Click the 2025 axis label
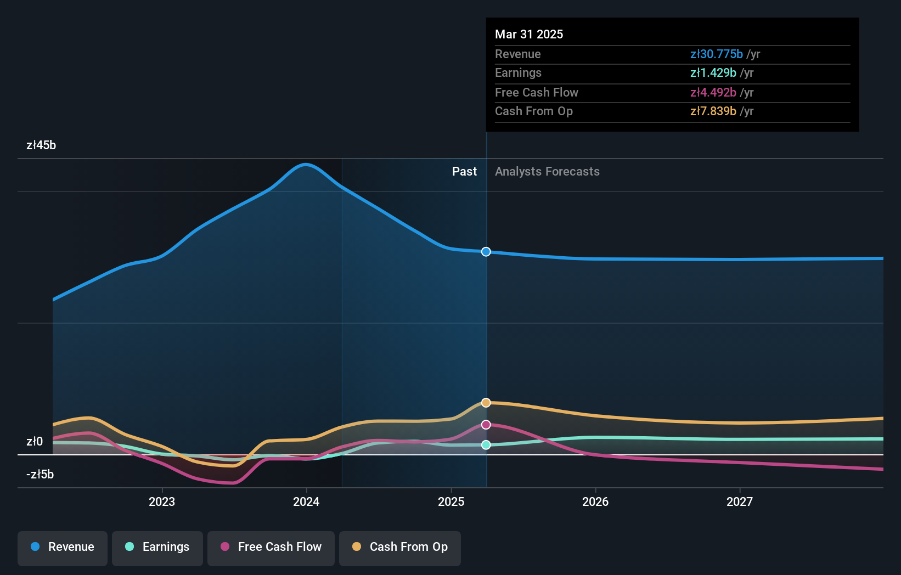 pyautogui.click(x=451, y=501)
